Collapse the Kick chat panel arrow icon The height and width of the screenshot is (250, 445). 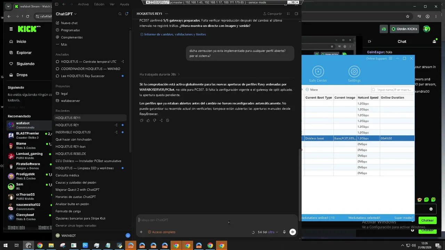pos(370,41)
